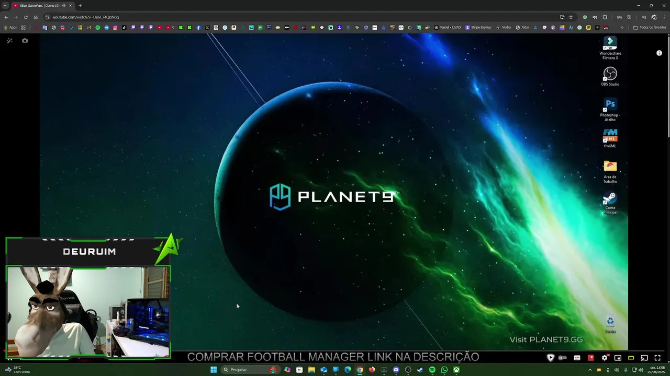
Task: Click the magic wand overlay icon
Action: pos(9,40)
